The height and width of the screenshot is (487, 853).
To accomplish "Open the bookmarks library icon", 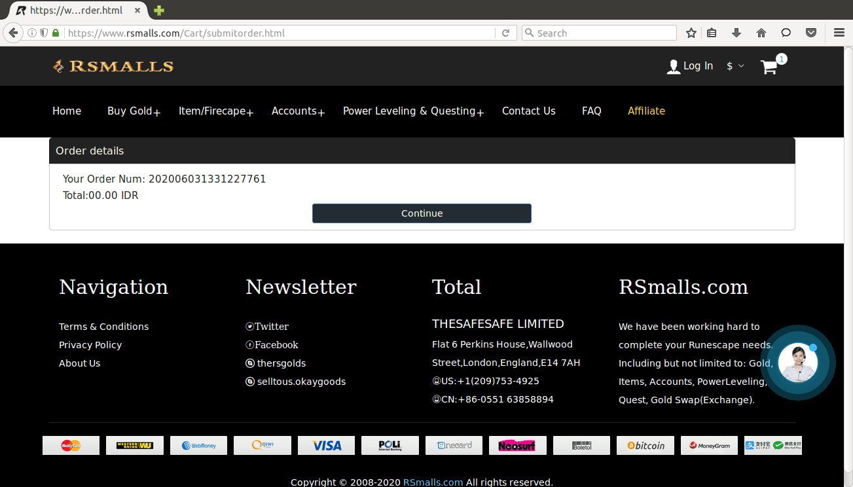I will coord(712,33).
